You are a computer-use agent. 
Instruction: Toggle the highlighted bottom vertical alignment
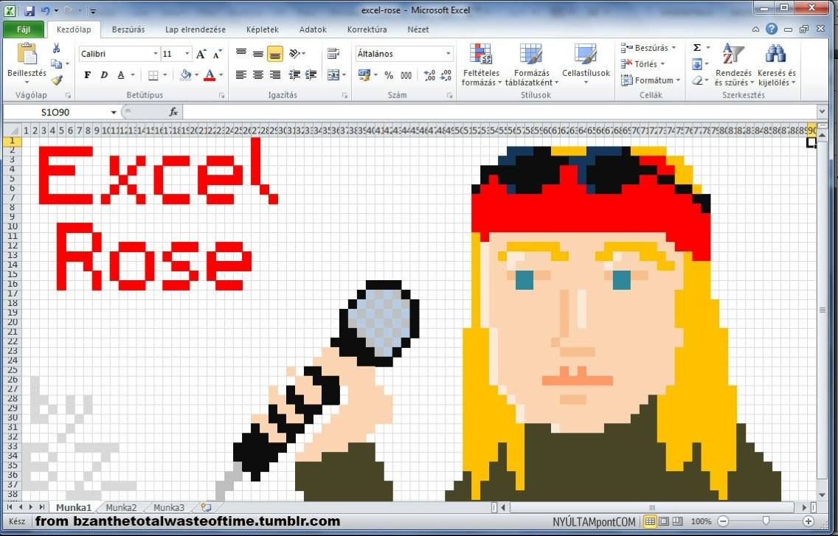274,53
